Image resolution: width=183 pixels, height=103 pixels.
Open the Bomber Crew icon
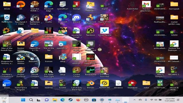click(x=63, y=31)
